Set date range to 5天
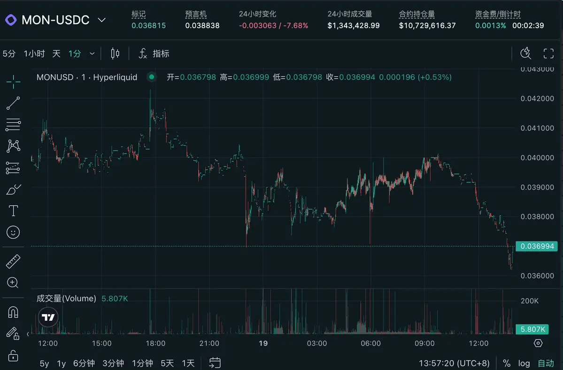Viewport: 563px width, 370px height. click(167, 363)
